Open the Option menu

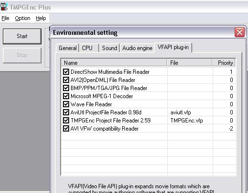(x=22, y=18)
